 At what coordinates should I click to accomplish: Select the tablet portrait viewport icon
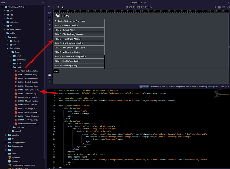[x=134, y=7]
